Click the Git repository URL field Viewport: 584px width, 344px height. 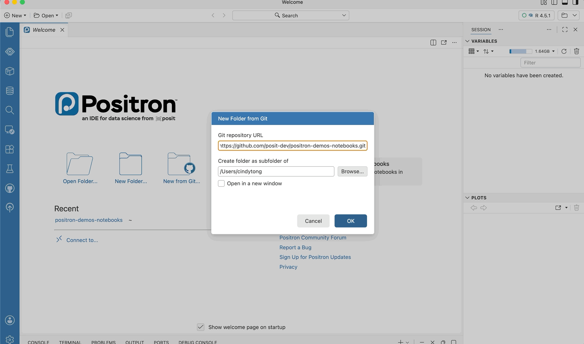pyautogui.click(x=293, y=146)
